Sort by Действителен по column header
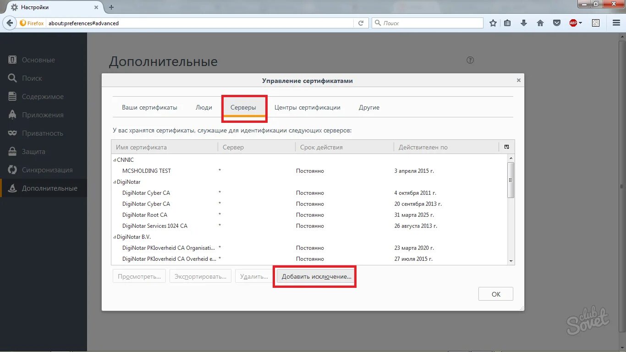This screenshot has width=626, height=352. tap(446, 147)
